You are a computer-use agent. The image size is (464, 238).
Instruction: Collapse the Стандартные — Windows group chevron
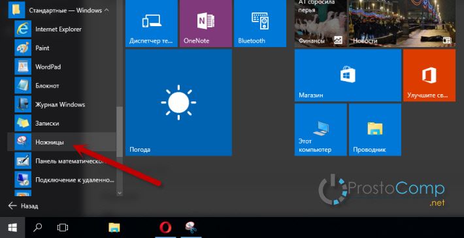[x=107, y=10]
